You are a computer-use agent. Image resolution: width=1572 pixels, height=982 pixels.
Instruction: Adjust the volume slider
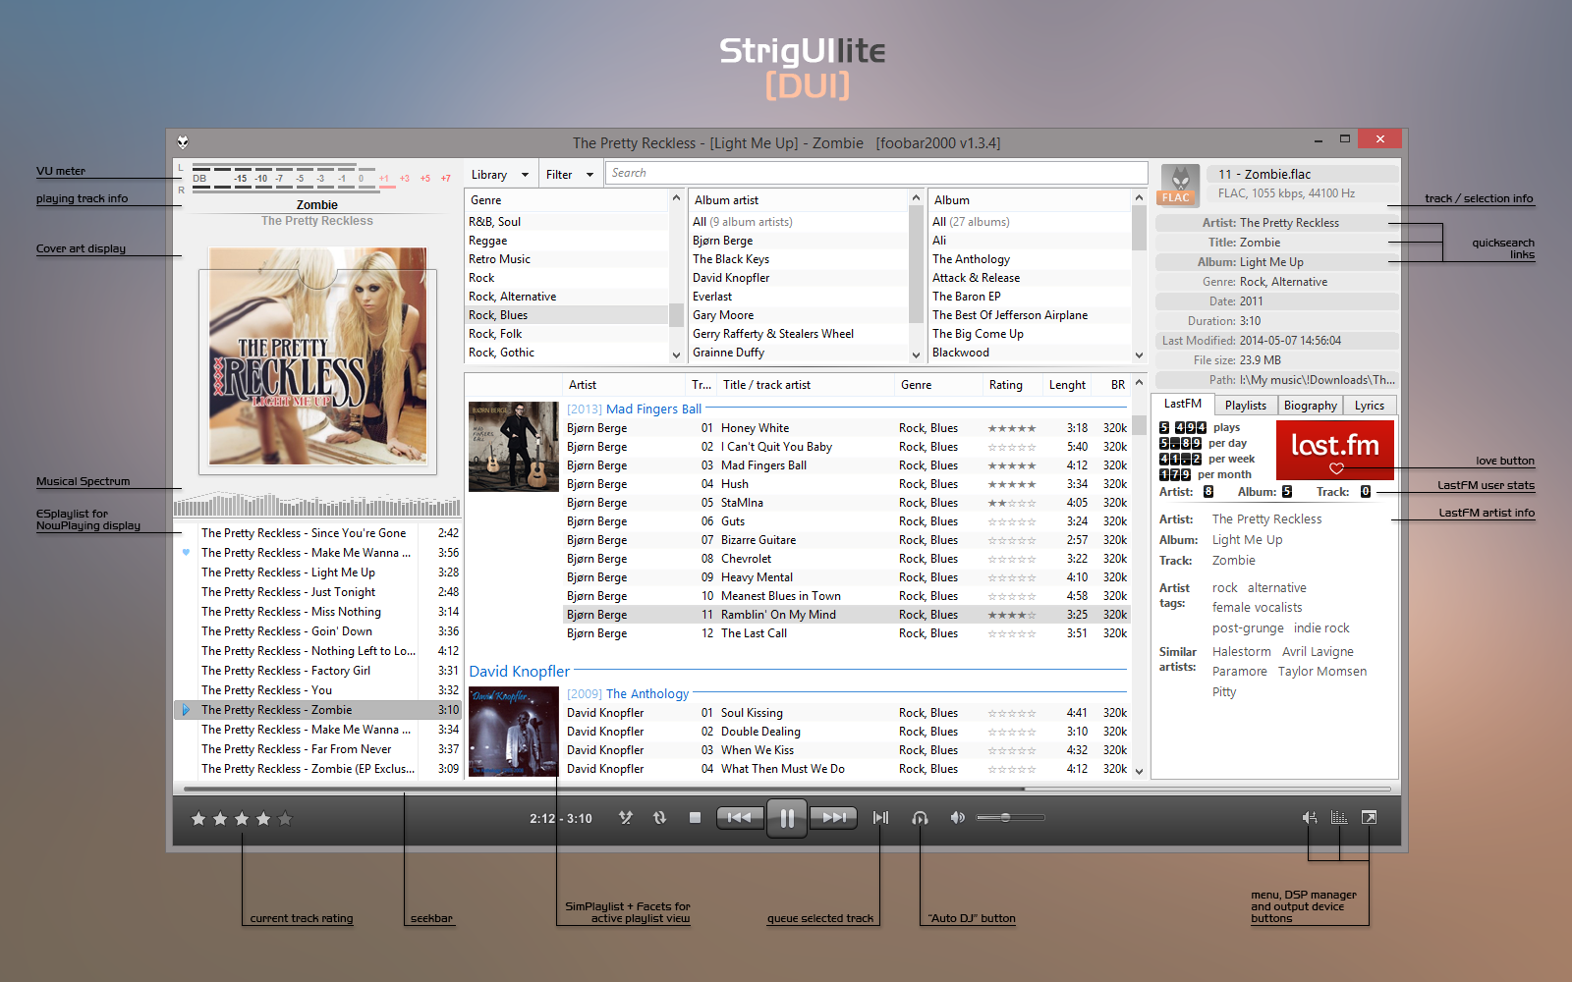1010,817
